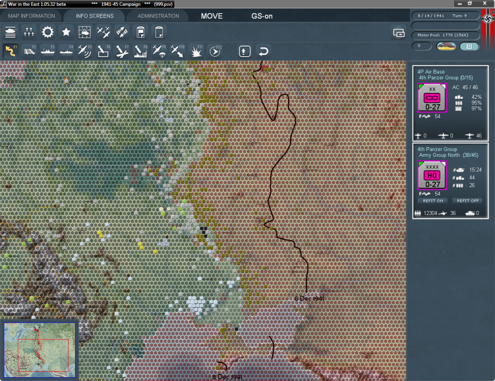Switch to the Administration tab
Image resolution: width=495 pixels, height=381 pixels.
158,16
